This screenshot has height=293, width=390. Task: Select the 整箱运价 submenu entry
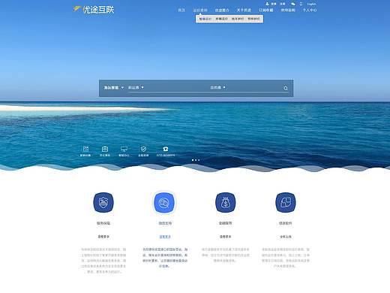click(205, 19)
